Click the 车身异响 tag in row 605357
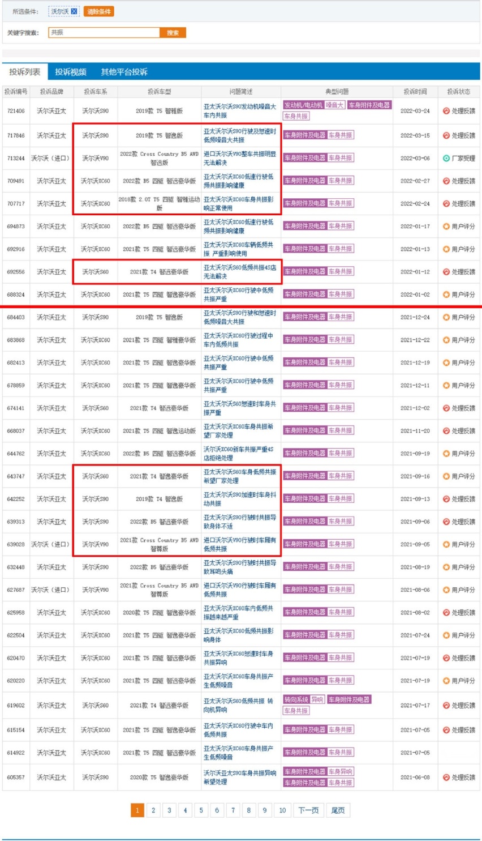Viewport: 482px width, 841px height. pyautogui.click(x=340, y=772)
